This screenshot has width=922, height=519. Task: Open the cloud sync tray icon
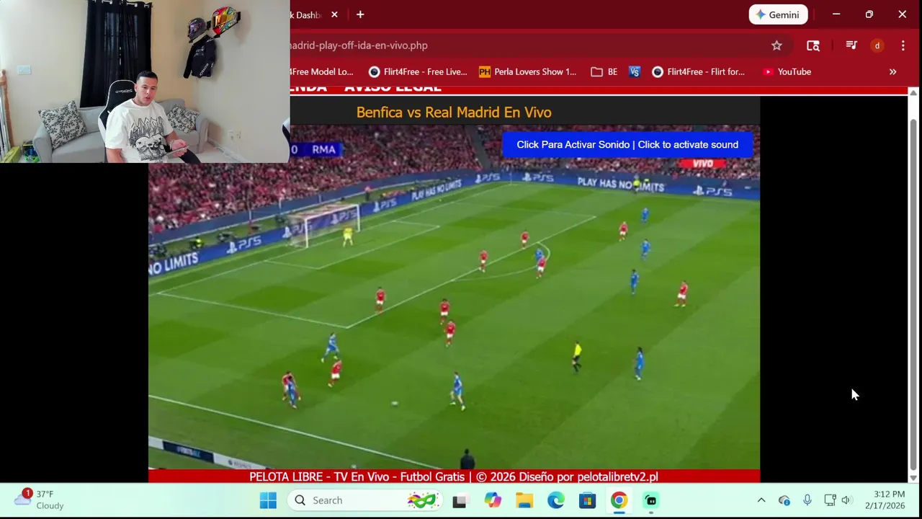pyautogui.click(x=784, y=500)
